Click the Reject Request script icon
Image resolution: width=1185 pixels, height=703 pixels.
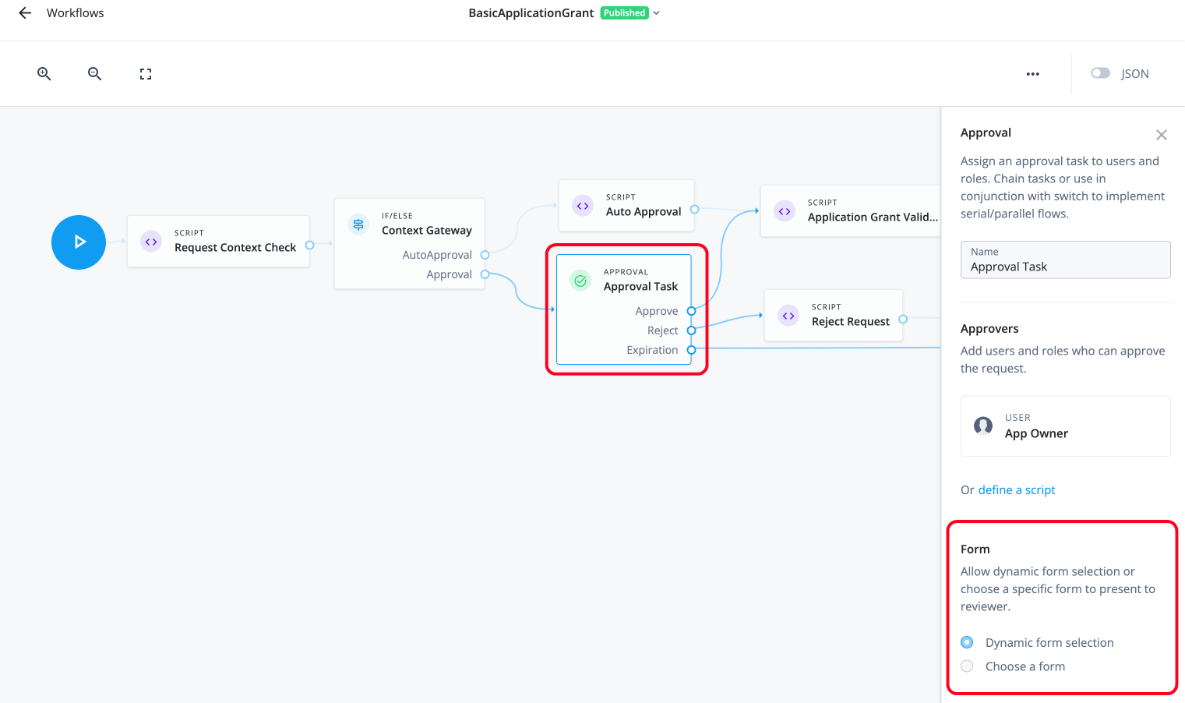click(787, 316)
